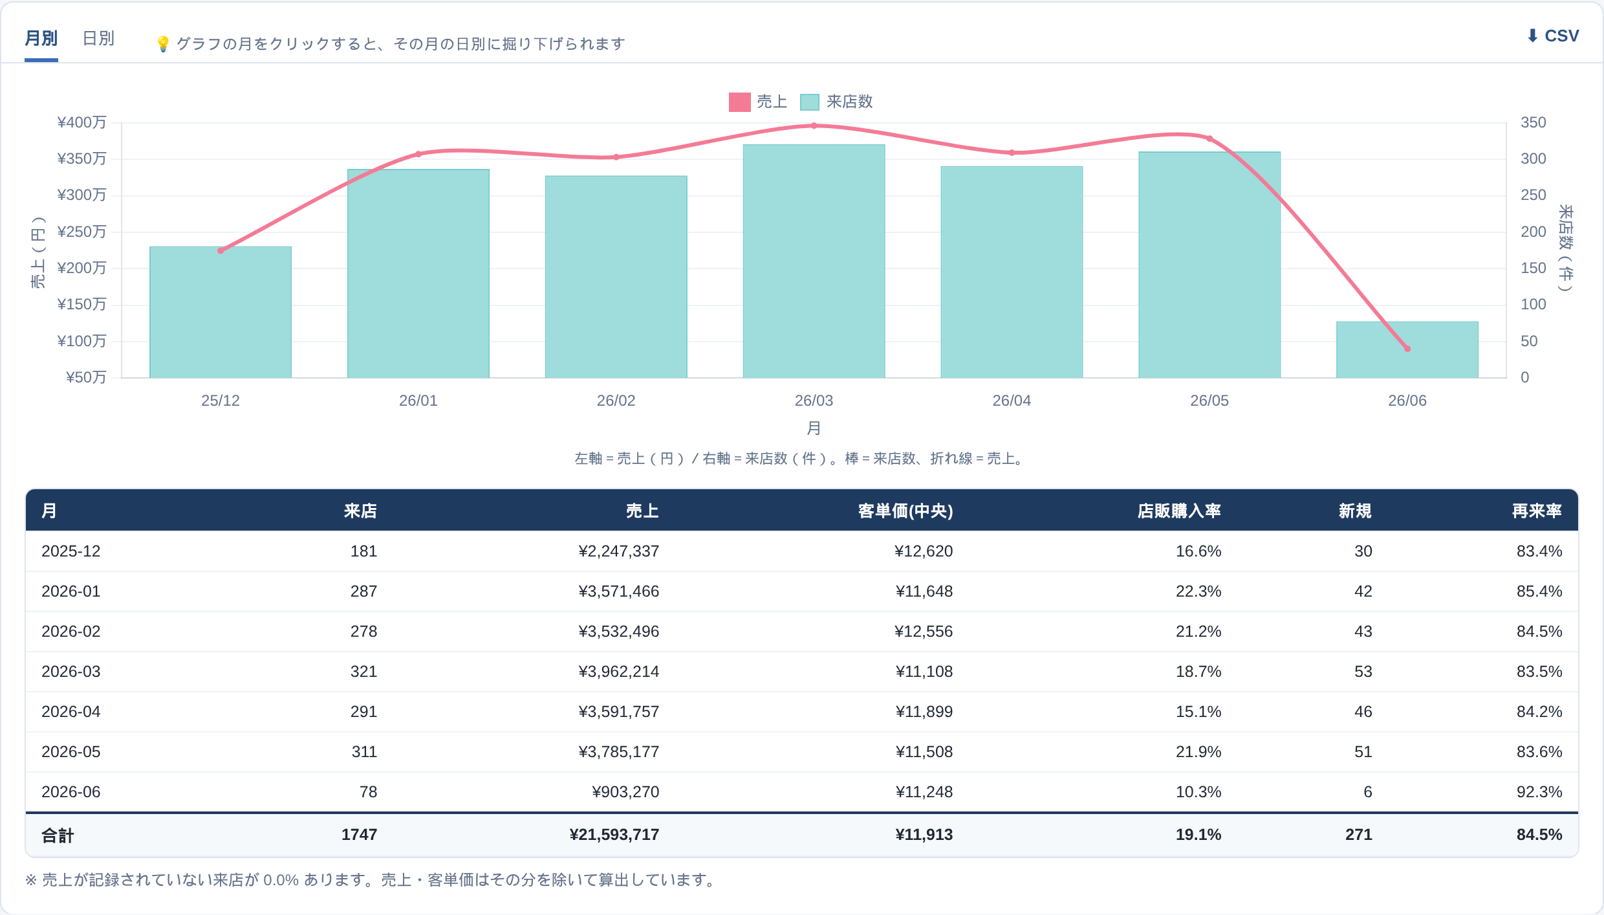Viewport: 1604px width, 915px height.
Task: Select the 2026-05 row month cell
Action: pyautogui.click(x=71, y=752)
